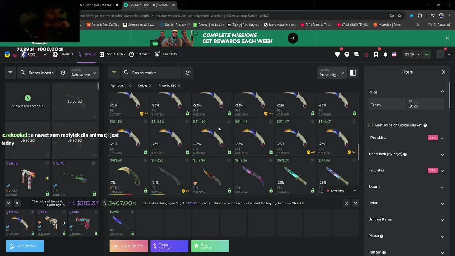Expand the Exterior filter
Image resolution: width=455 pixels, height=256 pixels.
tap(442, 187)
